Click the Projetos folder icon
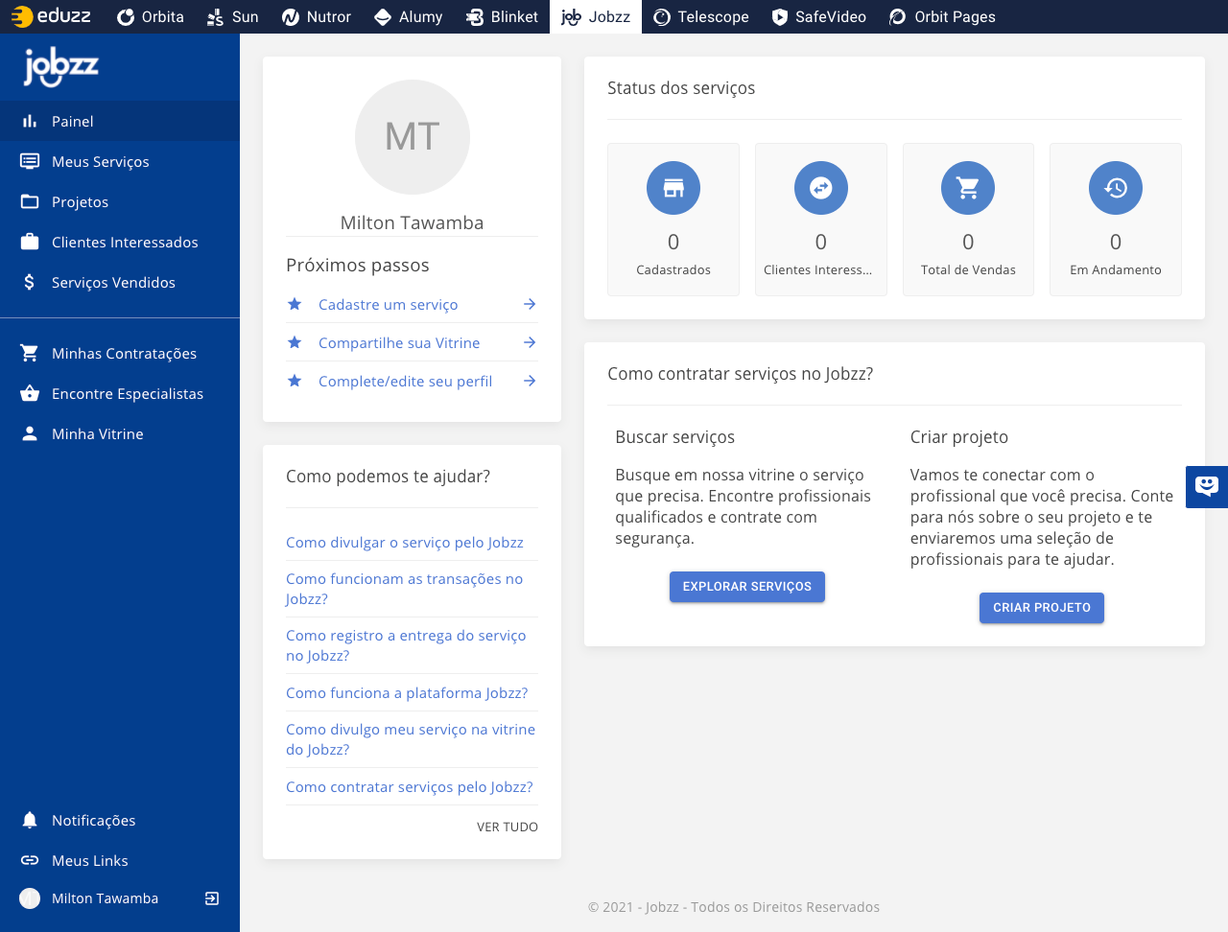This screenshot has height=932, width=1228. click(x=30, y=201)
